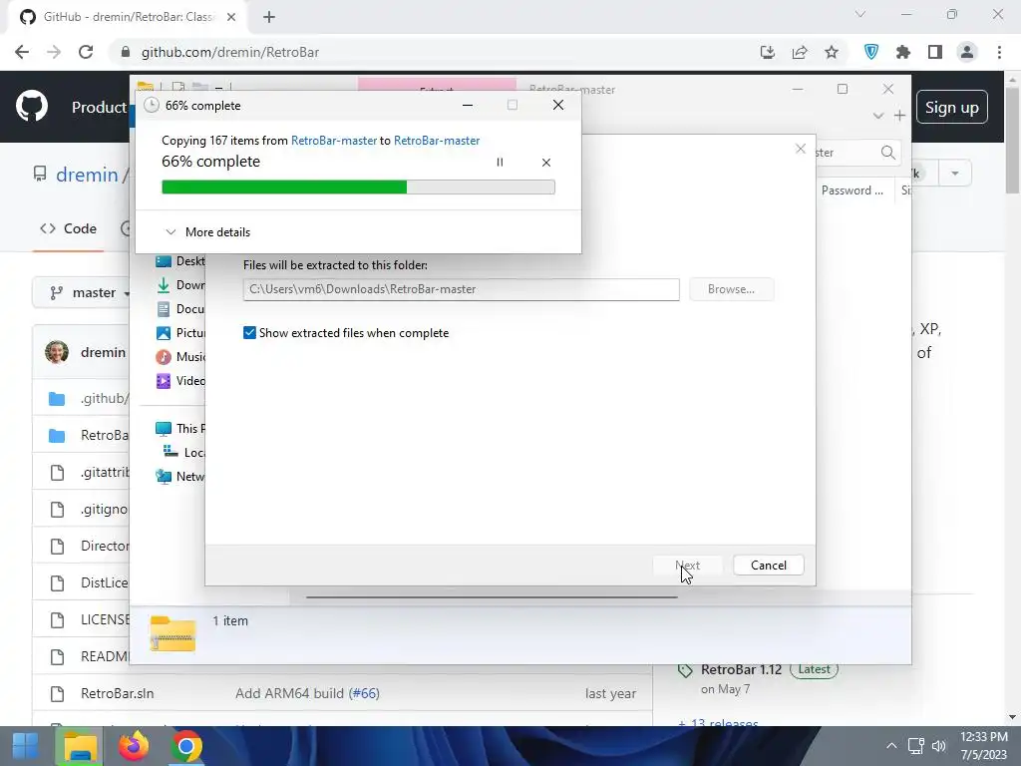This screenshot has height=766, width=1021.
Task: Open Windows Start menu
Action: point(25,746)
